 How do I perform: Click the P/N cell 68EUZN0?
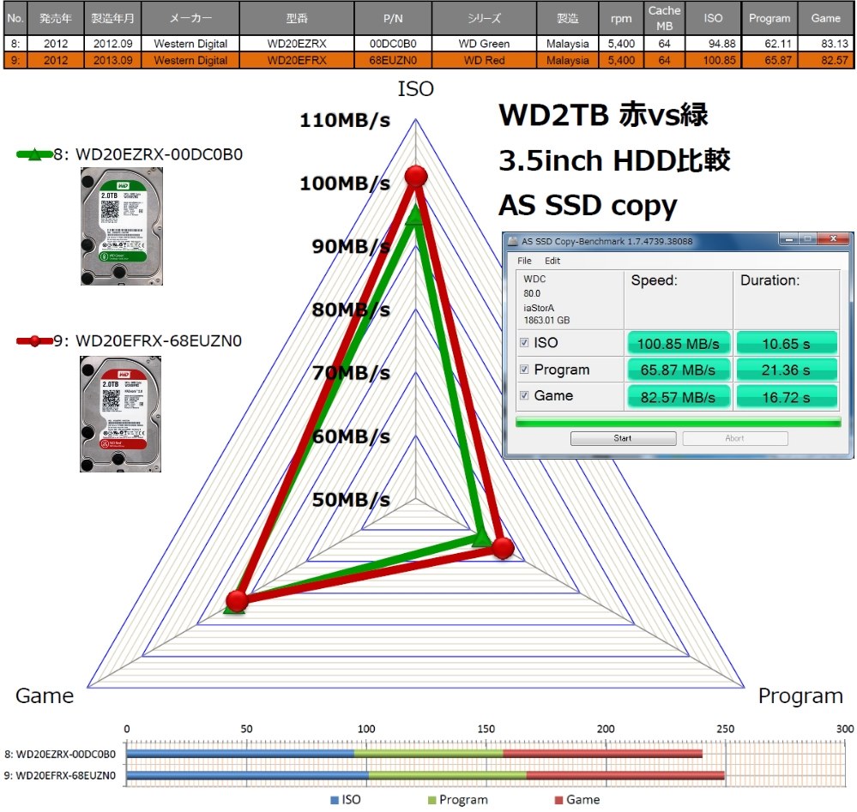pyautogui.click(x=393, y=60)
